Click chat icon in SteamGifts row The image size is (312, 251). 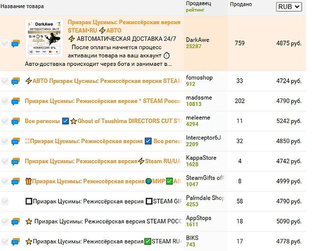click(x=16, y=182)
